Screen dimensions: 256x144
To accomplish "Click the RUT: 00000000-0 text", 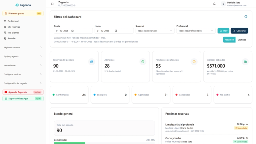I will [x=67, y=5].
